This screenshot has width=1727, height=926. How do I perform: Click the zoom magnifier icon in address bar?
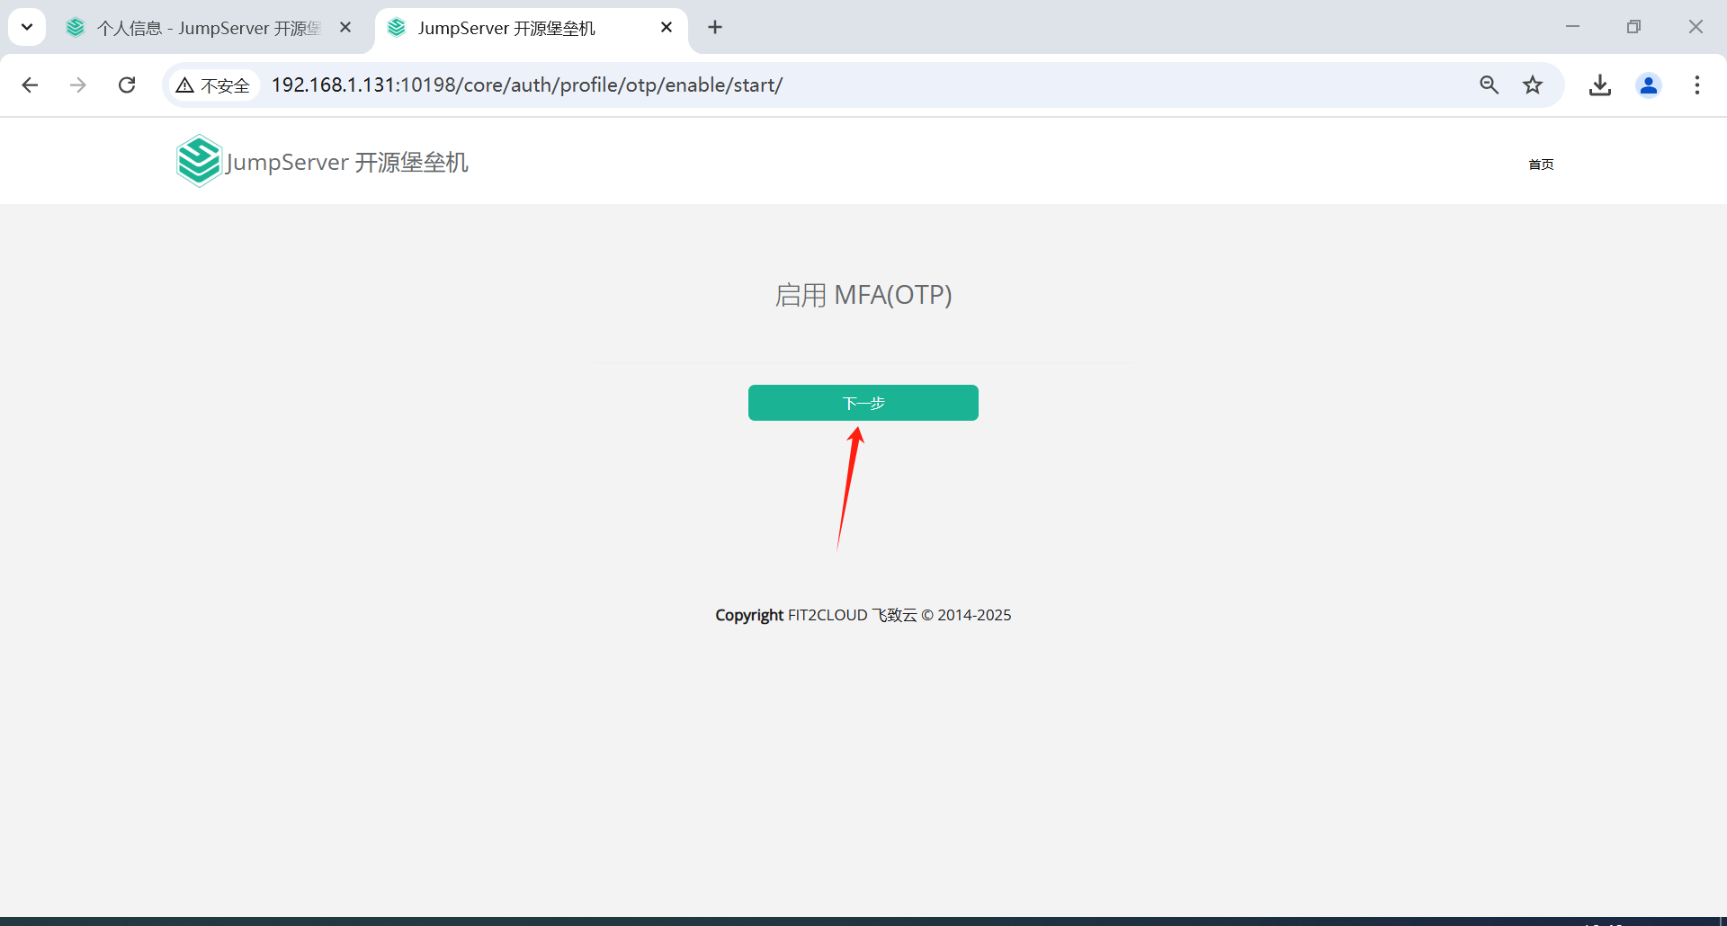pos(1490,85)
